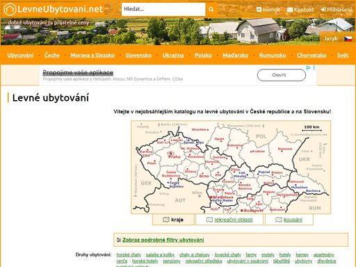
Task: Open the lovecké chaty link
Action: pyautogui.click(x=228, y=254)
